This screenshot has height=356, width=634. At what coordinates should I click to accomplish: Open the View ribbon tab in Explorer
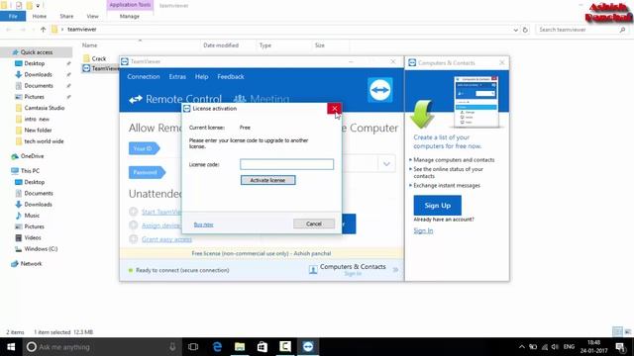(x=92, y=16)
